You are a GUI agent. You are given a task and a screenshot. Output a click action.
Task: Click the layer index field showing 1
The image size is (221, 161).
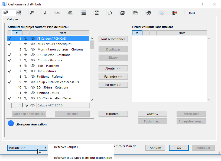click(17, 105)
